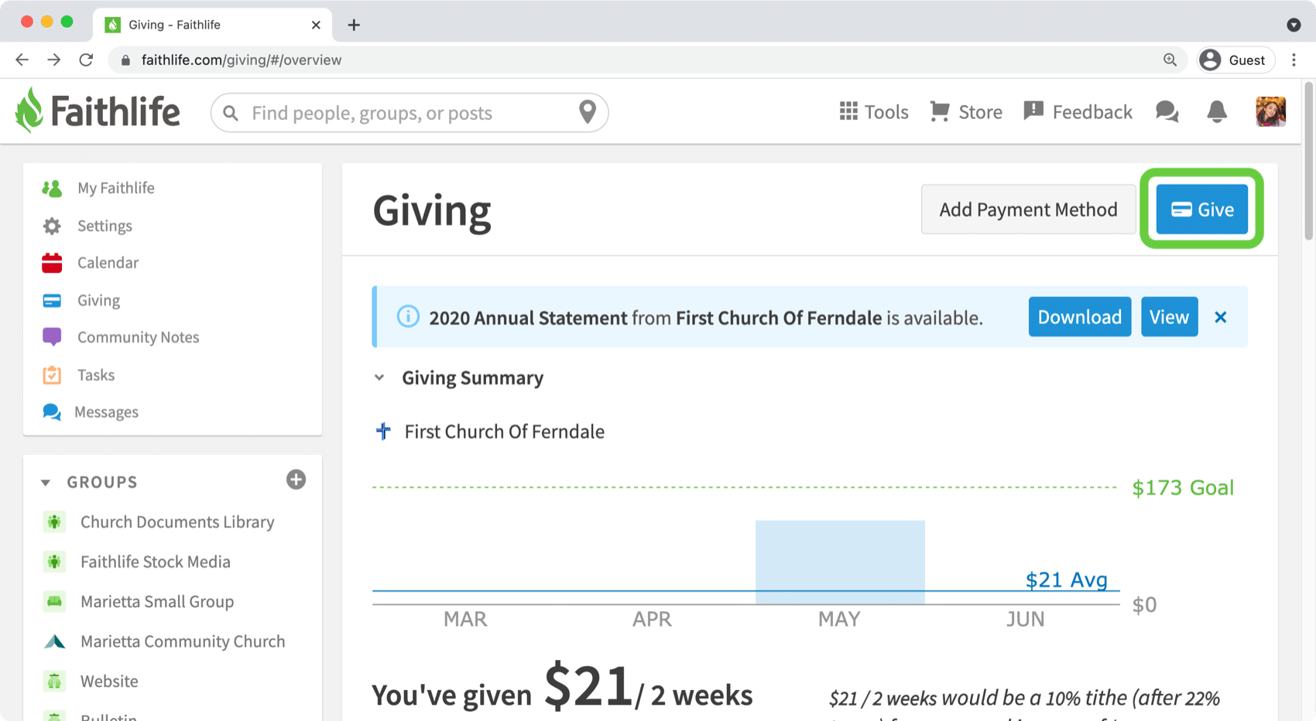Open the Chrome tab dropdown arrow
1316x721 pixels.
(x=1294, y=25)
